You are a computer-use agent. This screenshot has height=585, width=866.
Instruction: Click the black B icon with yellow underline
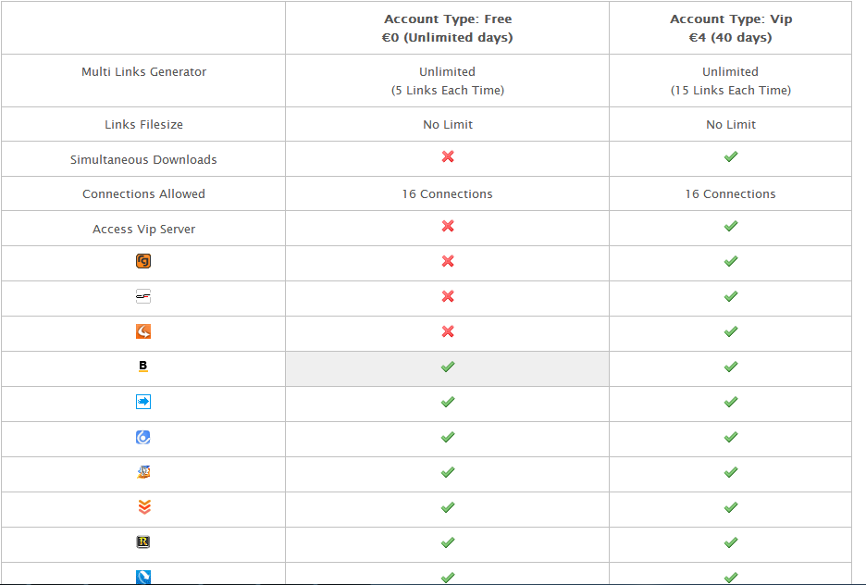coord(143,367)
